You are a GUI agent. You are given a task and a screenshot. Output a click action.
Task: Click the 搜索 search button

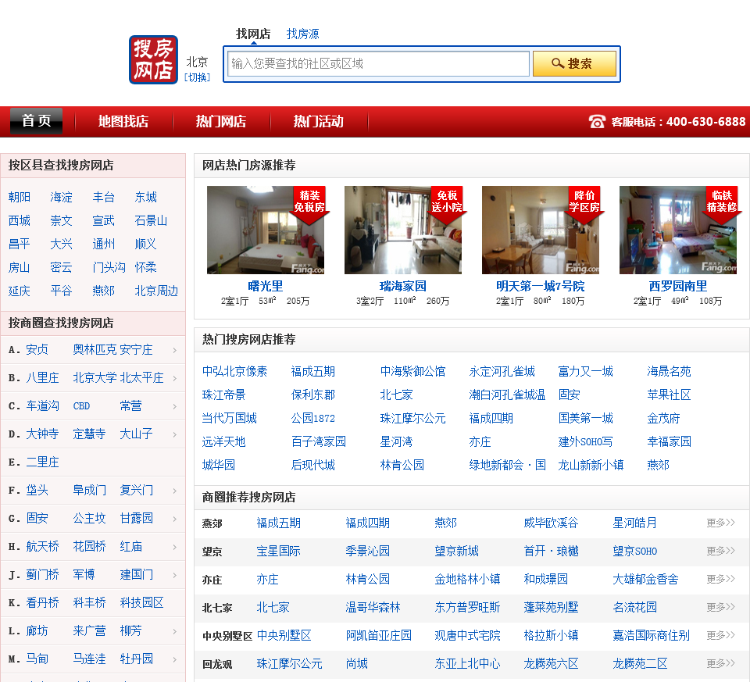574,63
